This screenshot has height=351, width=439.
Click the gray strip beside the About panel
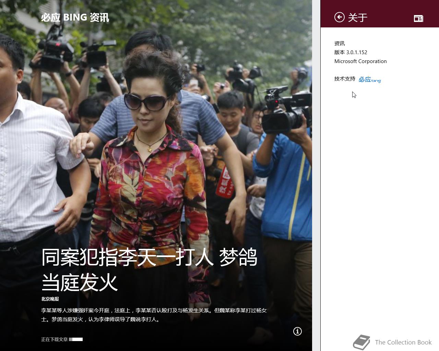point(316,175)
